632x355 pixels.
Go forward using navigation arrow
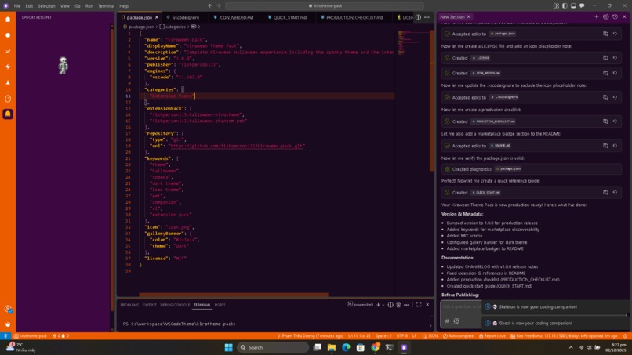[219, 6]
